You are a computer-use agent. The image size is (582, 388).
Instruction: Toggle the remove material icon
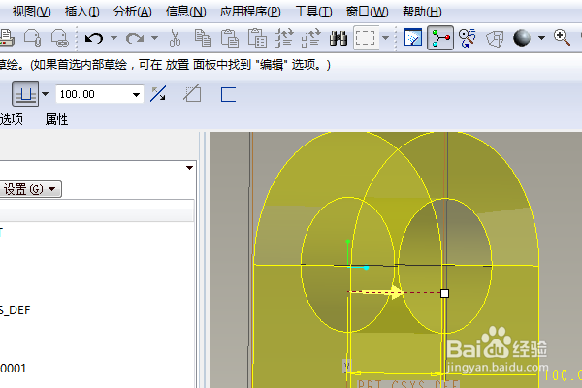(x=193, y=94)
